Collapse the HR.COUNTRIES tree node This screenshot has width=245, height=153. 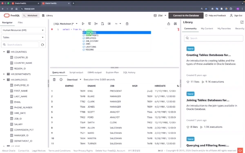point(4,52)
